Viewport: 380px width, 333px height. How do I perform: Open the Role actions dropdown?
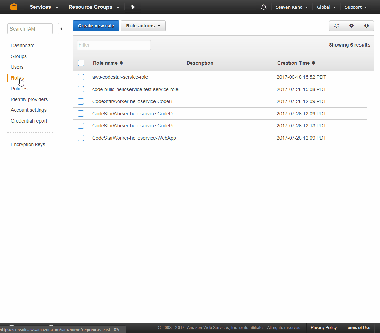[143, 26]
